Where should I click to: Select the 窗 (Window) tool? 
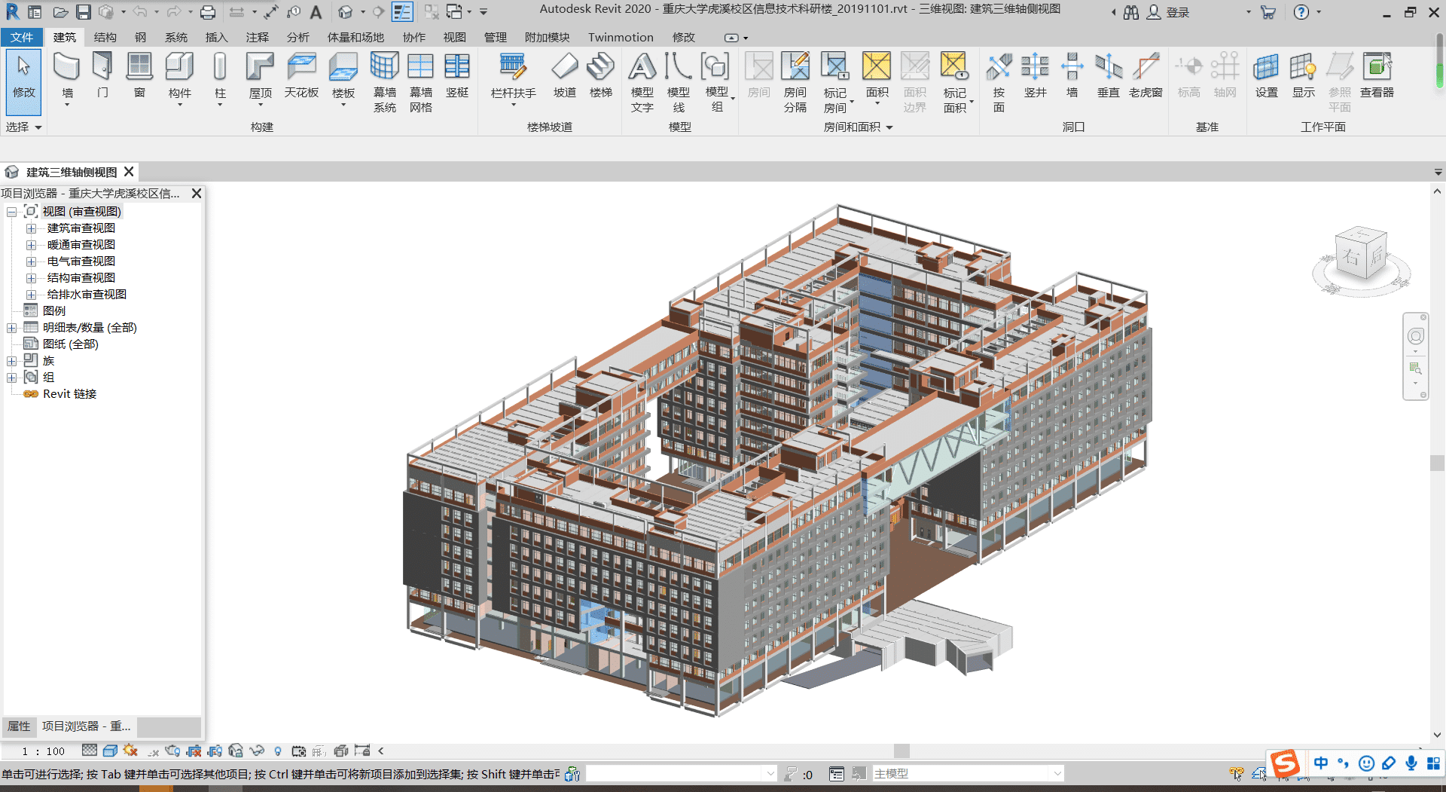click(x=139, y=76)
